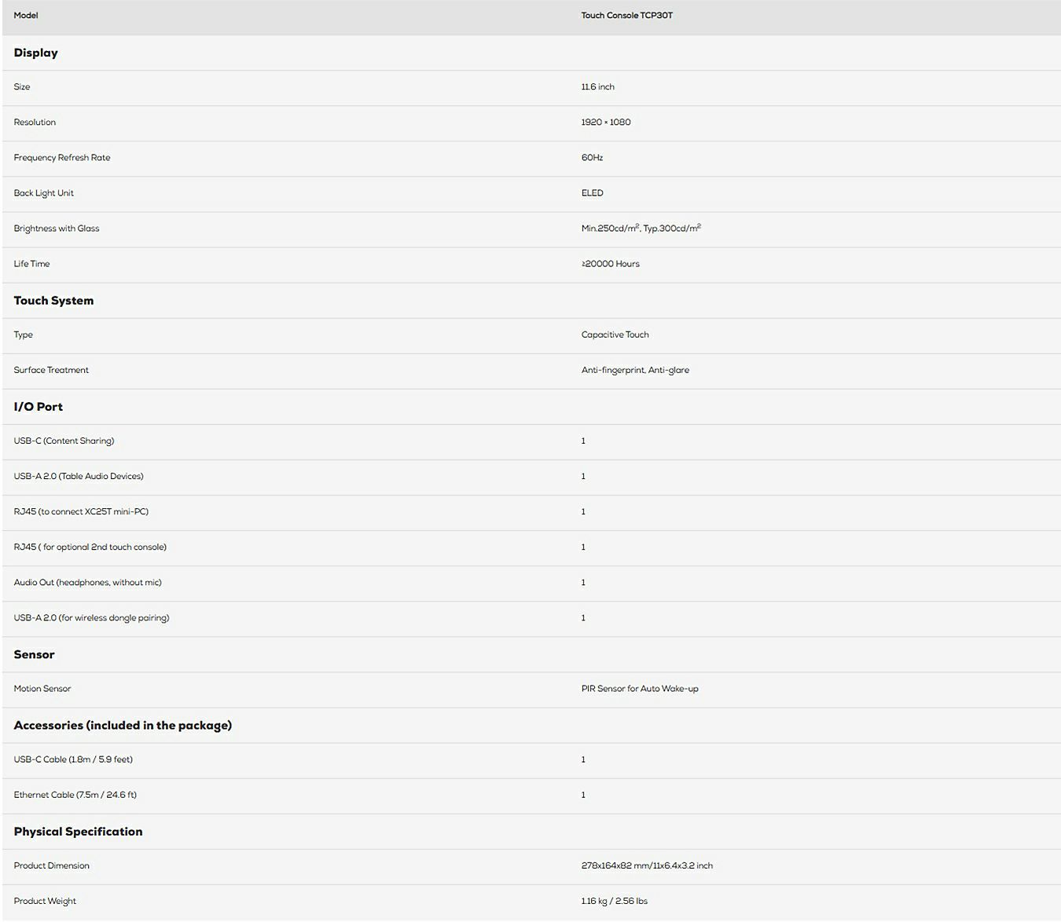Click the Capacitive Touch type value

point(615,335)
